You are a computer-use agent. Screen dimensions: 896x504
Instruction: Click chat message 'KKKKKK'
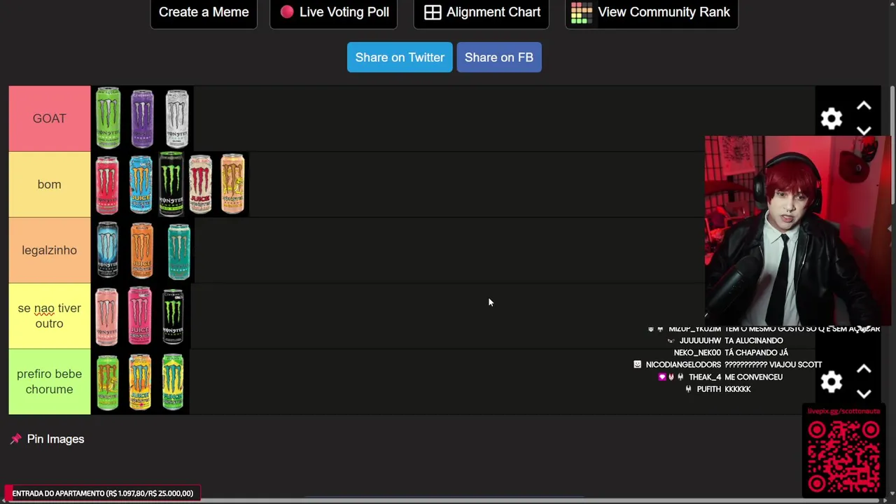(x=738, y=389)
